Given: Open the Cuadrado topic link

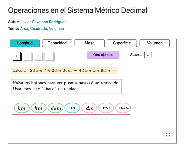Looking at the screenshot, I should point(38,29).
